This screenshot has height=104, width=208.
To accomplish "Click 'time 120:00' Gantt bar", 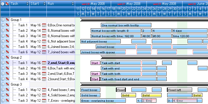I will 190,36.
